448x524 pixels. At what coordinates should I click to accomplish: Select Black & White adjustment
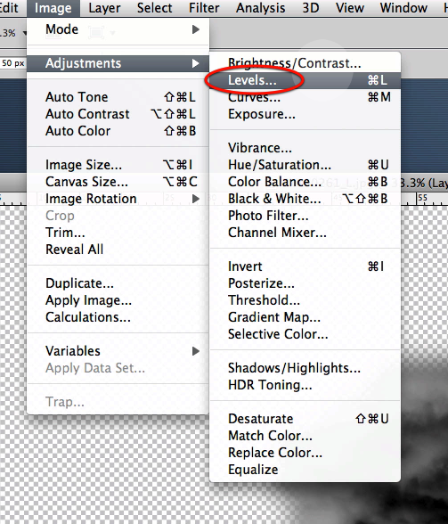[x=305, y=199]
